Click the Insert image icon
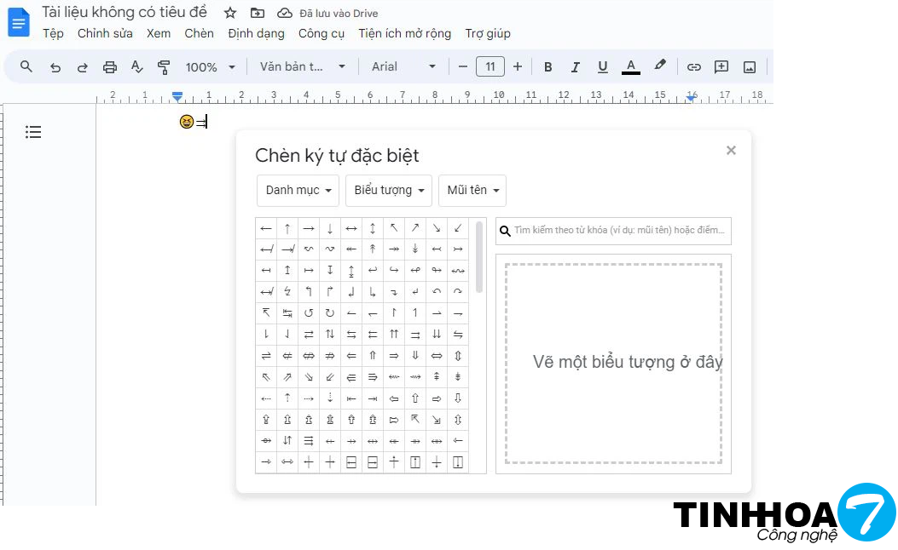The width and height of the screenshot is (898, 550). 750,67
